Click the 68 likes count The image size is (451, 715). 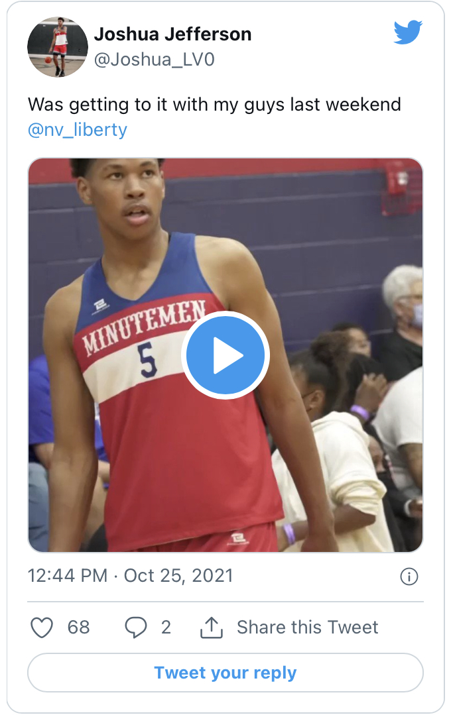[78, 627]
